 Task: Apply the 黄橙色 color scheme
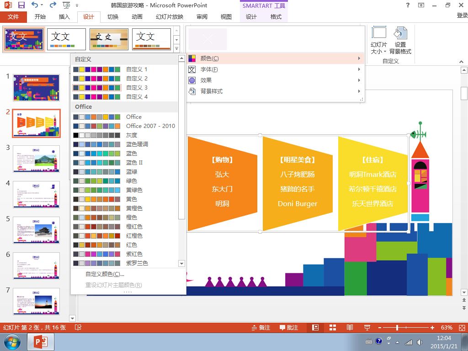124,208
